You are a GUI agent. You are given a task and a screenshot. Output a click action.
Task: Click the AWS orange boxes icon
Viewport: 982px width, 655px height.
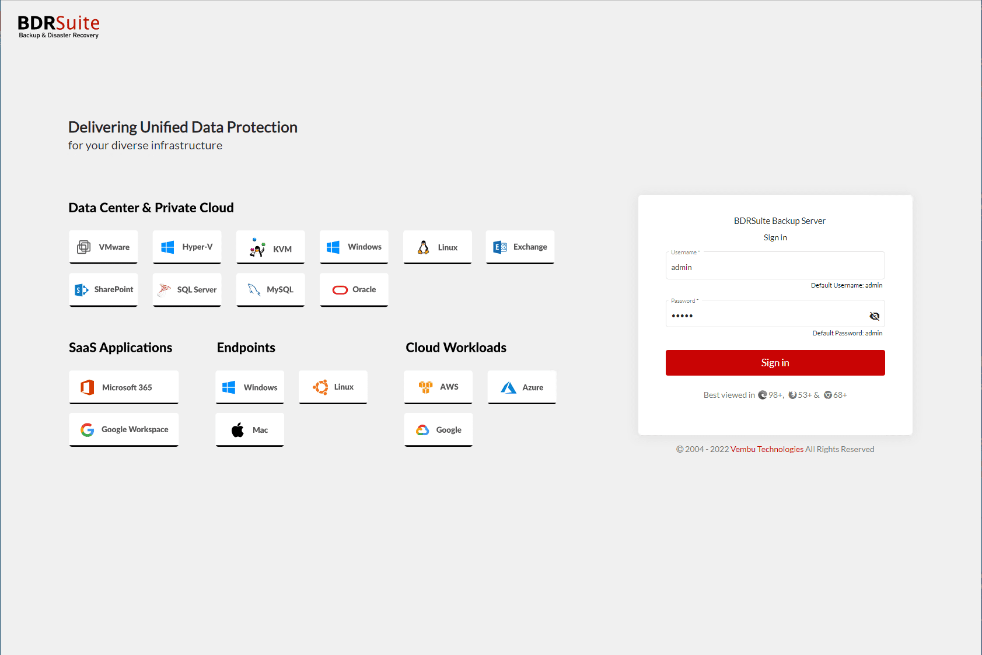pyautogui.click(x=425, y=387)
